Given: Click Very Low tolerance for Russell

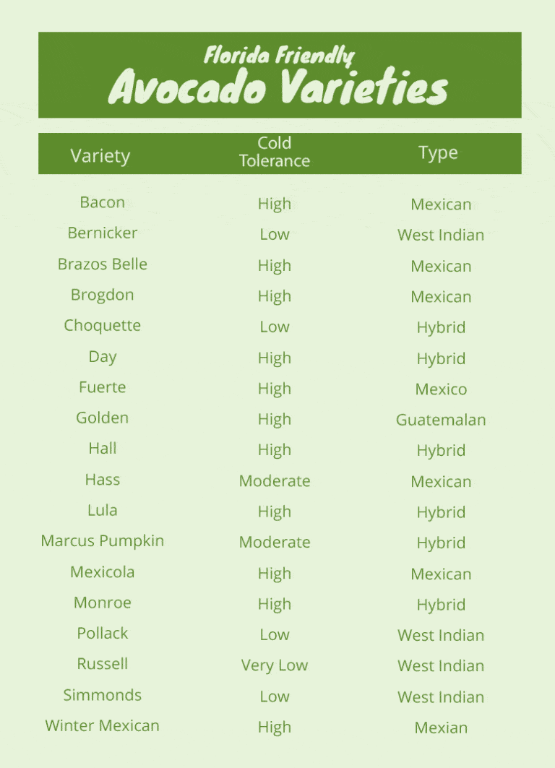Looking at the screenshot, I should coord(275,665).
